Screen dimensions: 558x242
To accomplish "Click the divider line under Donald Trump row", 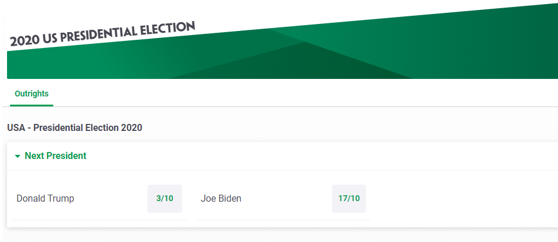I will pyautogui.click(x=98, y=220).
